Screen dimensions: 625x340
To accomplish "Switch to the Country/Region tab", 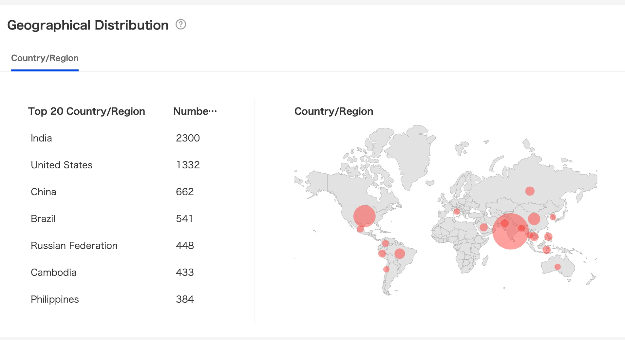I will pos(45,58).
